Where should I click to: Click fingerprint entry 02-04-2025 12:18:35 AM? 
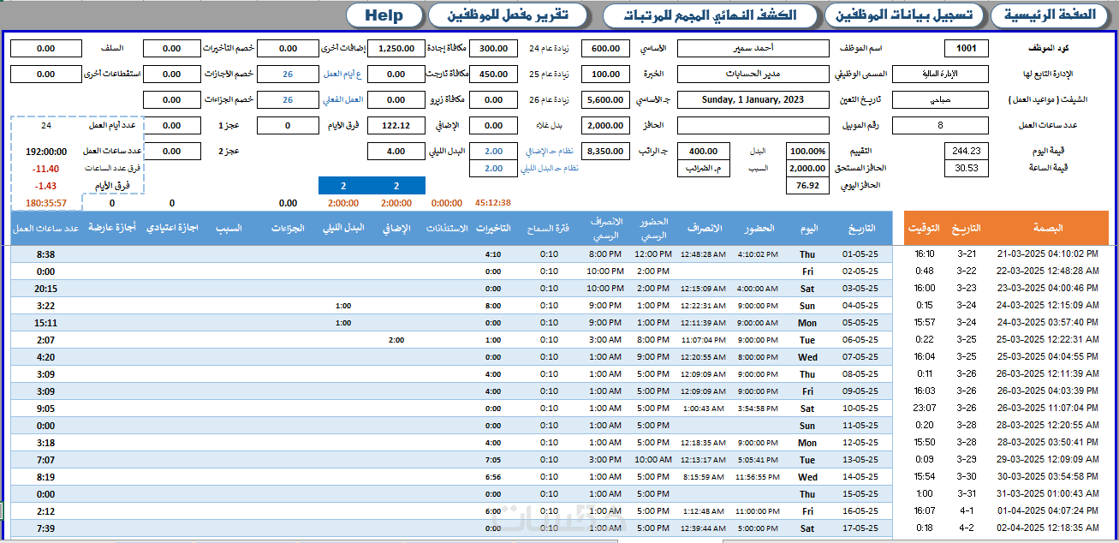tap(1048, 528)
